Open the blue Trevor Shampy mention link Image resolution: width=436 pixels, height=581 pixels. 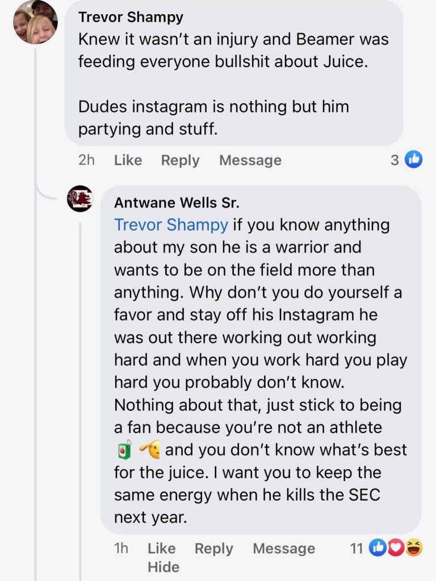[171, 225]
